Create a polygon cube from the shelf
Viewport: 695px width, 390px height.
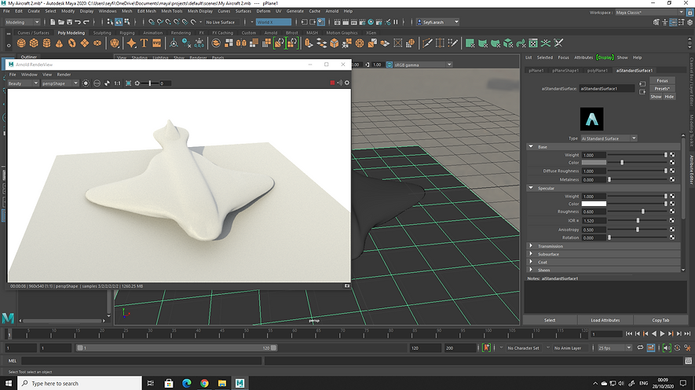34,43
